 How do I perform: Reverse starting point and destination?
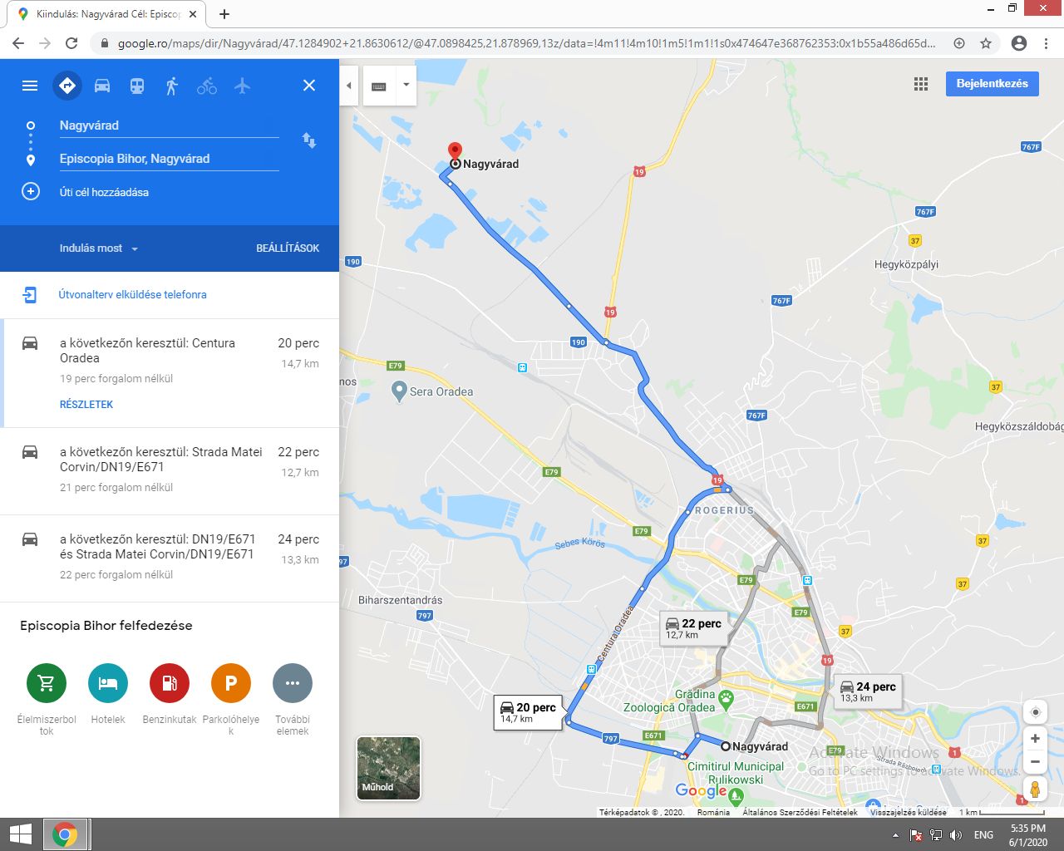tap(309, 140)
